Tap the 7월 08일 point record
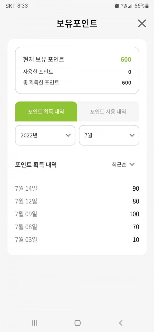The height and width of the screenshot is (332, 154). (77, 227)
